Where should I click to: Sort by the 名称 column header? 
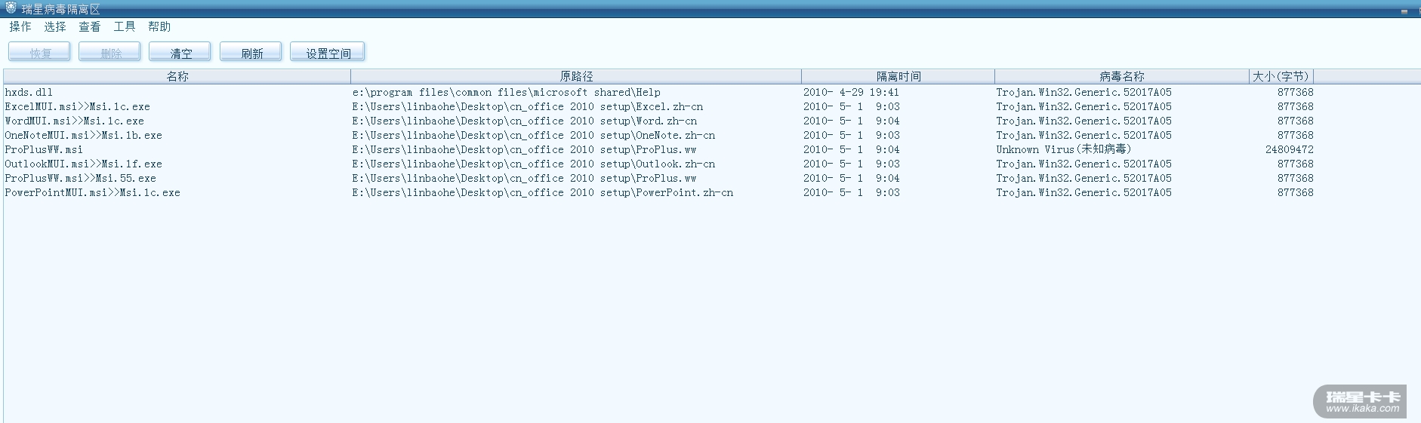click(x=177, y=76)
